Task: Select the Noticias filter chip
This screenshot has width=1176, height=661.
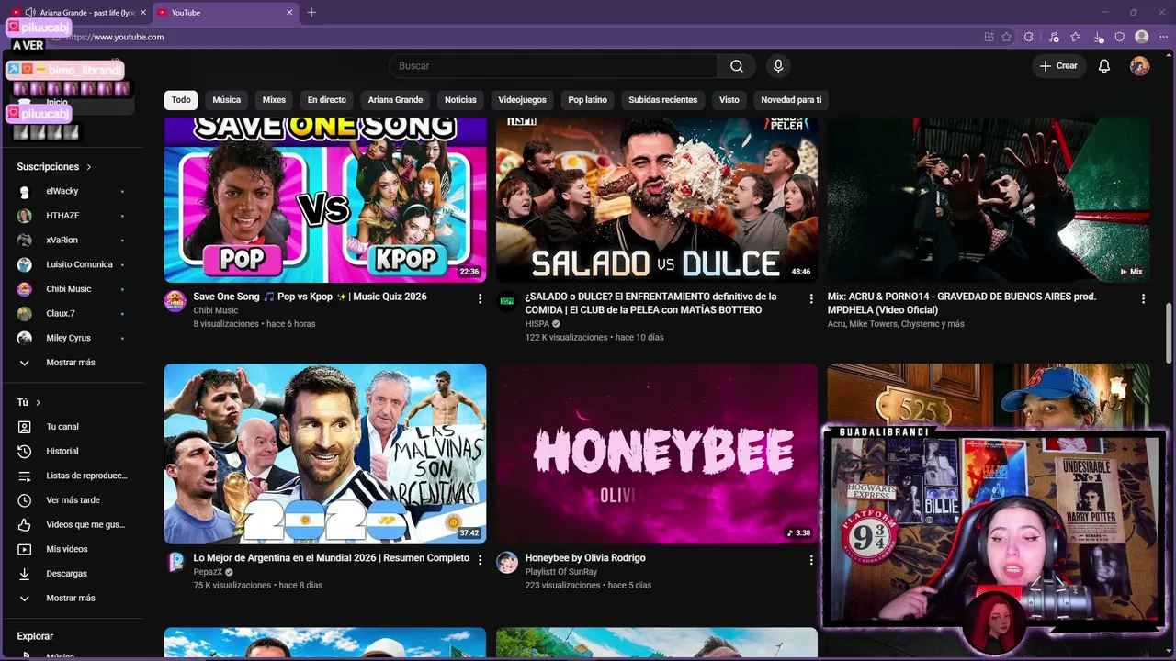Action: click(460, 100)
